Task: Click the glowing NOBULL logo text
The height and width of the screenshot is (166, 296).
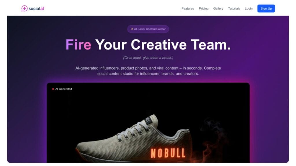Action: (168, 153)
